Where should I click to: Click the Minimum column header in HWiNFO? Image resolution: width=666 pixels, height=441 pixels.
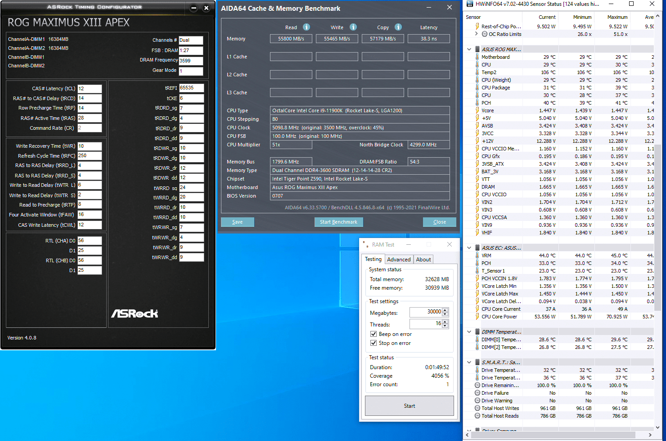[576, 17]
